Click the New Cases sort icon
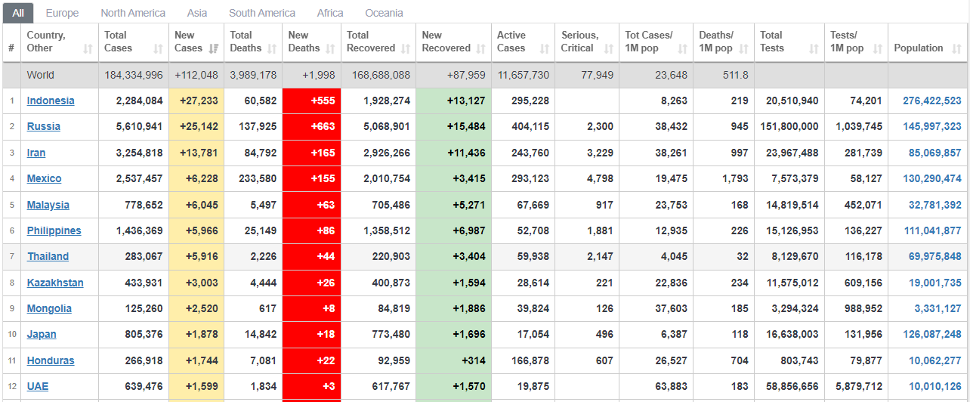The height and width of the screenshot is (402, 970). [x=213, y=48]
